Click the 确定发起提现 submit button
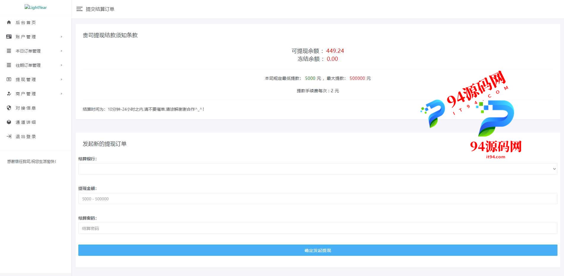 tap(318, 250)
